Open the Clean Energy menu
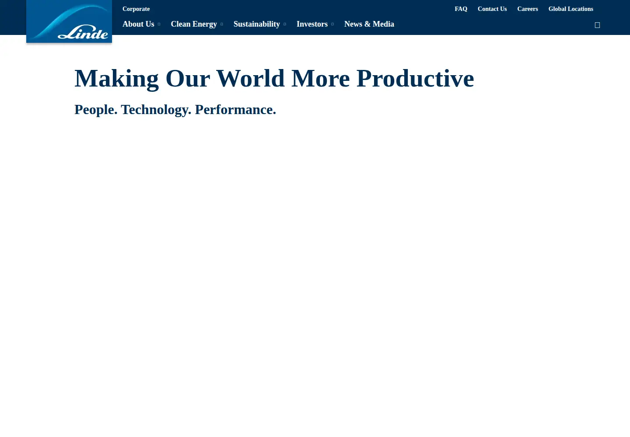630x437 pixels. point(194,24)
